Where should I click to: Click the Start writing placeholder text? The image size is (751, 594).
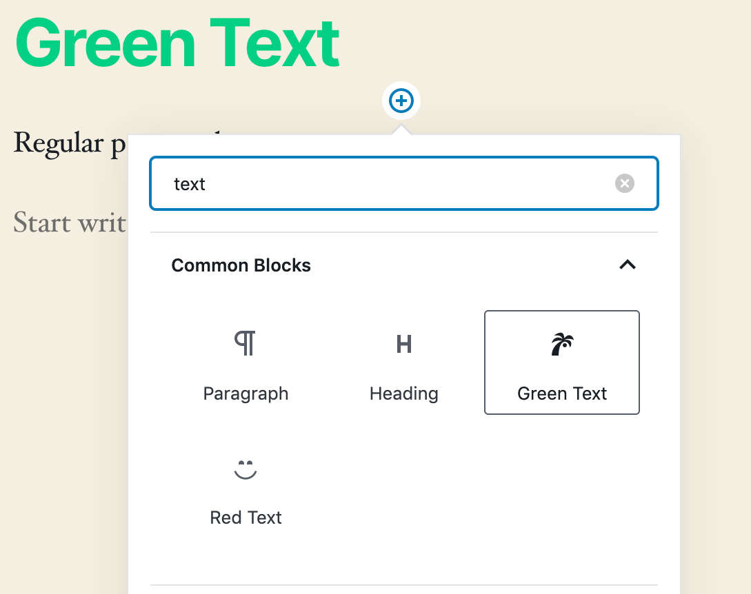pyautogui.click(x=69, y=223)
